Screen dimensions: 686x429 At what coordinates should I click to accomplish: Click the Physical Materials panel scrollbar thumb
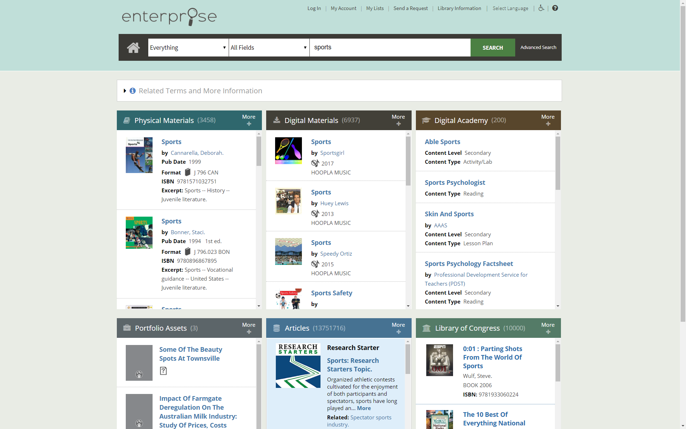pos(259,151)
